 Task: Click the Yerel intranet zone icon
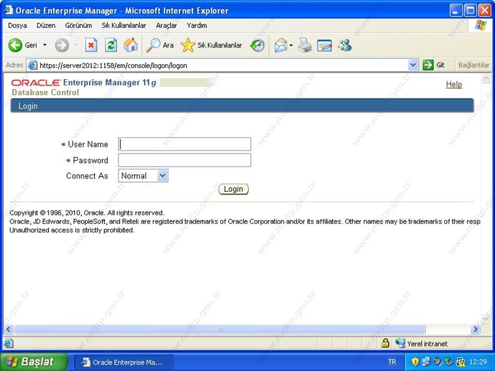(400, 343)
